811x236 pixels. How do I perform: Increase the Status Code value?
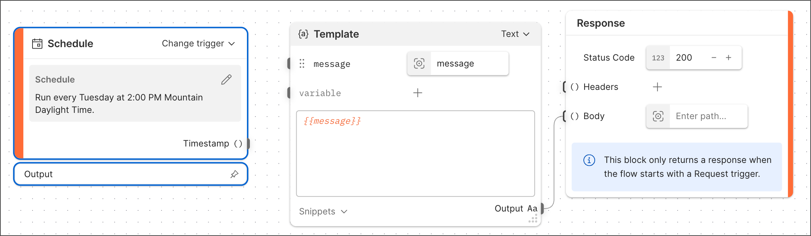(x=728, y=58)
